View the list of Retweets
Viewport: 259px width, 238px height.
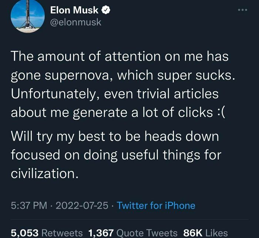pos(62,233)
